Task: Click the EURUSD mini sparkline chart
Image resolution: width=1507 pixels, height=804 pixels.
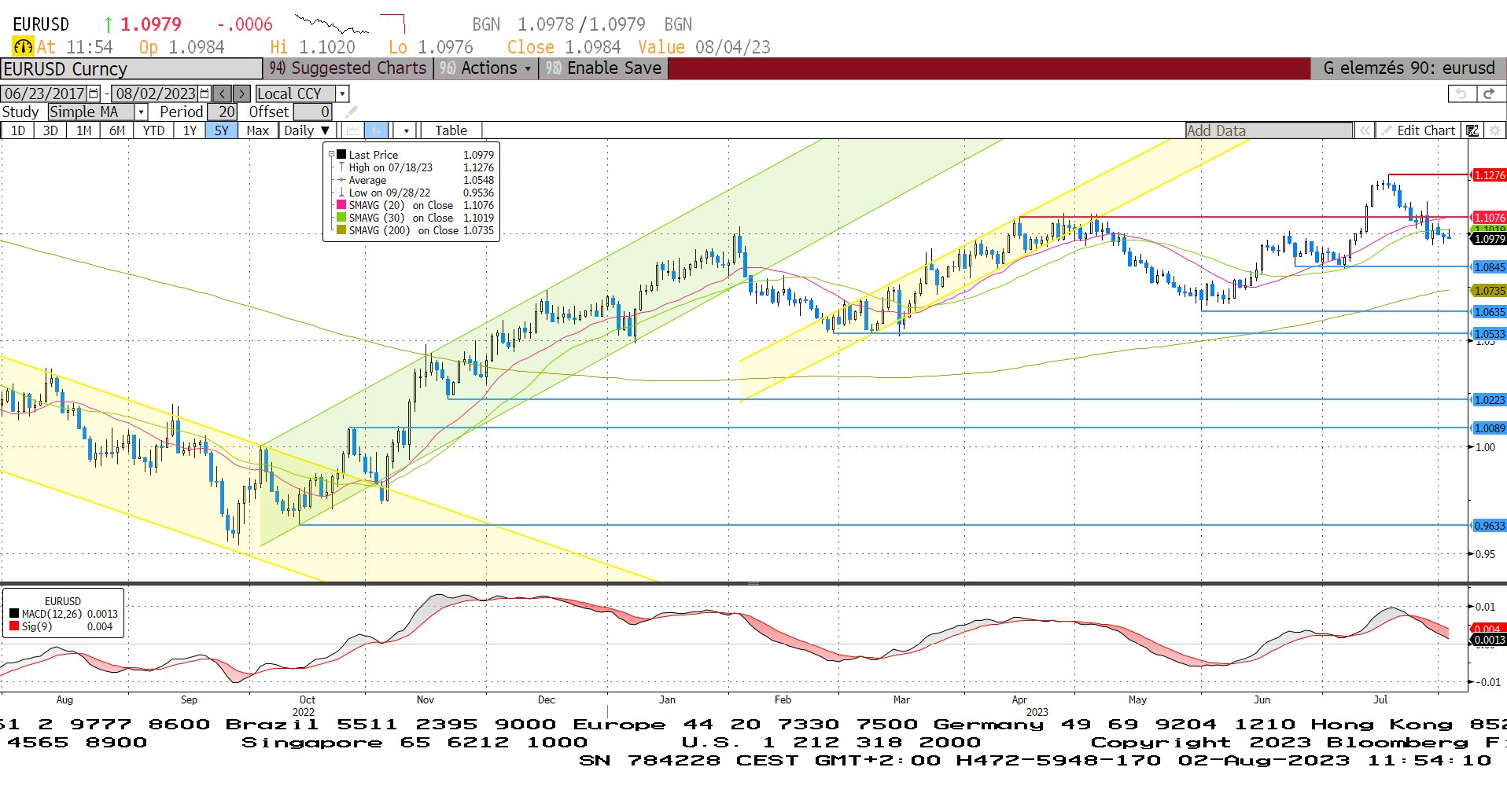Action: 331,23
